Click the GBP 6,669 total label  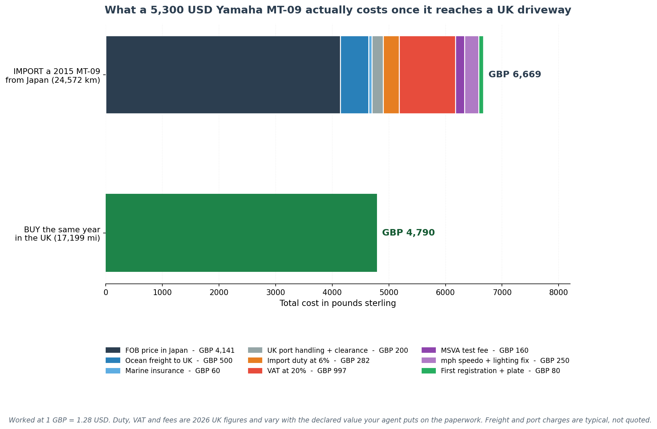[x=515, y=74]
